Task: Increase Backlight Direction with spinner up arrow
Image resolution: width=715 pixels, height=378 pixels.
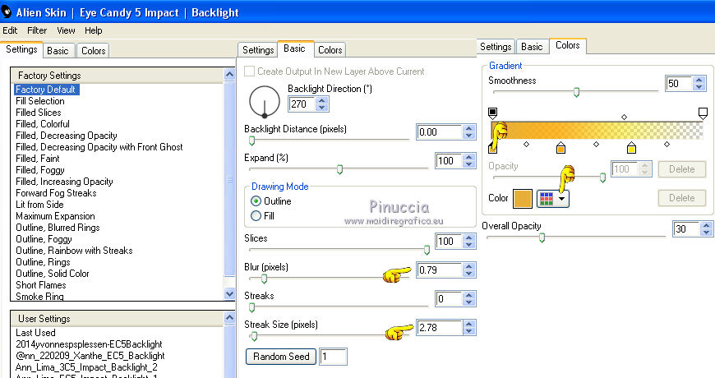Action: 322,100
